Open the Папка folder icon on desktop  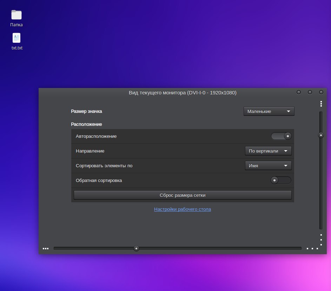point(16,15)
